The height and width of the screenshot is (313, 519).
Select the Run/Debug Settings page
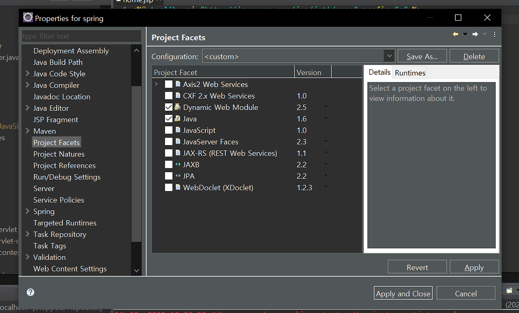click(x=67, y=177)
